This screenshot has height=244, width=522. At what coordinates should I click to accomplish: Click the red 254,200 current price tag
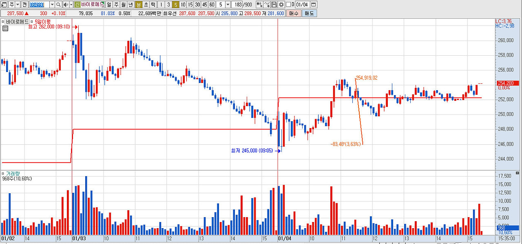507,83
